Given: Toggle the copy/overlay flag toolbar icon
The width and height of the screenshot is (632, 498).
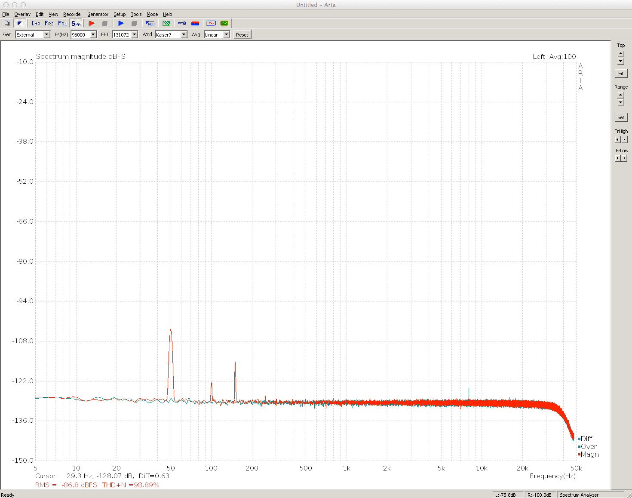Looking at the screenshot, I should point(19,23).
